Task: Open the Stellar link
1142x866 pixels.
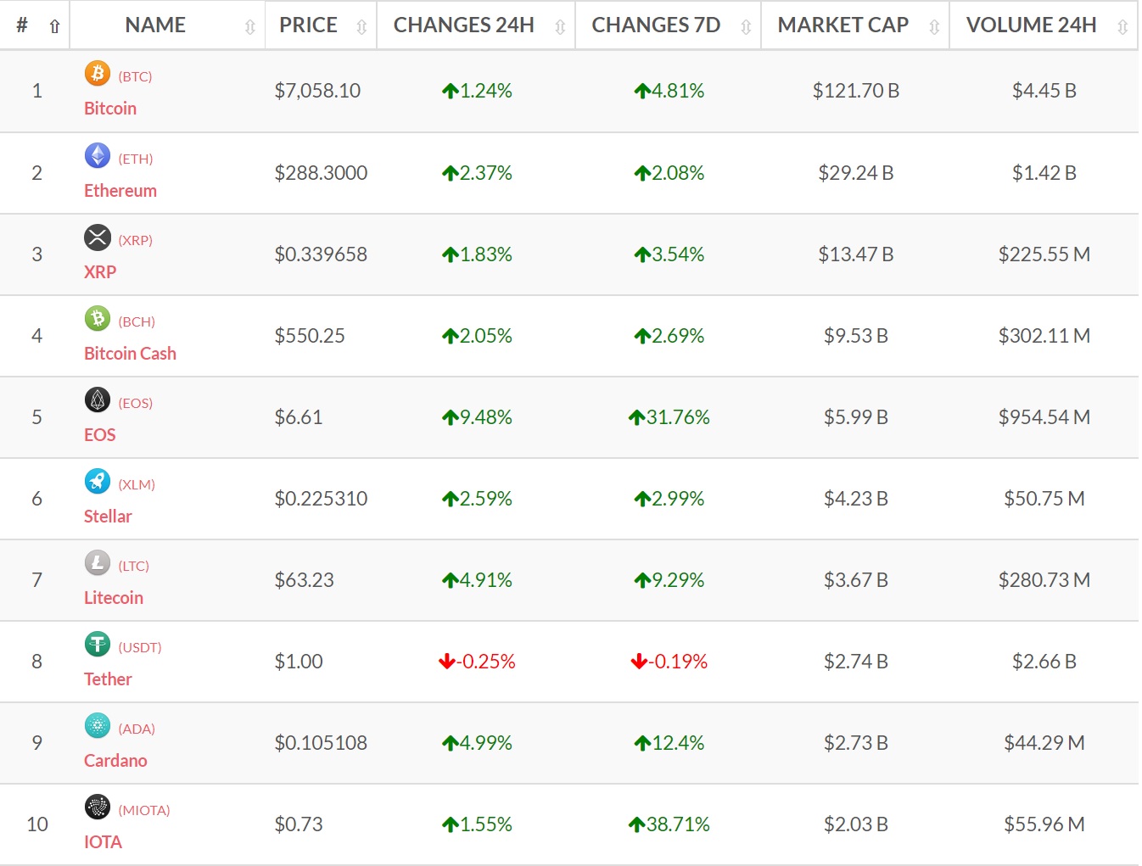Action: pyautogui.click(x=108, y=517)
